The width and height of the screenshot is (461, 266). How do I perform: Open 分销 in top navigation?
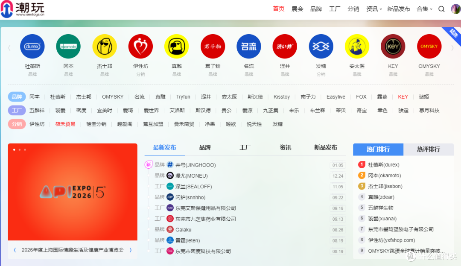[353, 9]
